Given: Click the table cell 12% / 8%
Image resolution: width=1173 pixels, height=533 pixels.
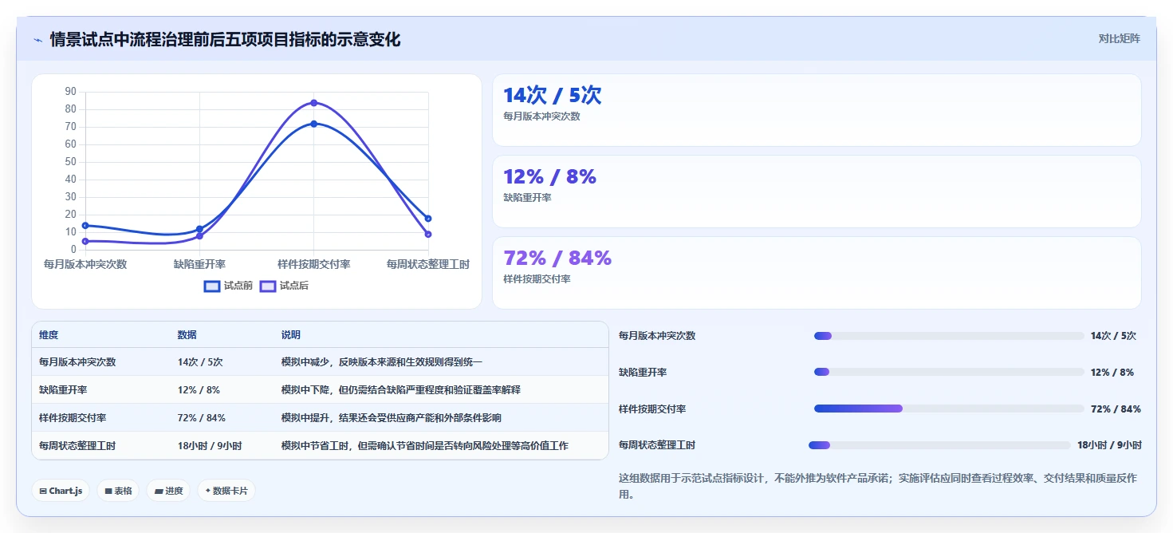Looking at the screenshot, I should click(x=199, y=390).
